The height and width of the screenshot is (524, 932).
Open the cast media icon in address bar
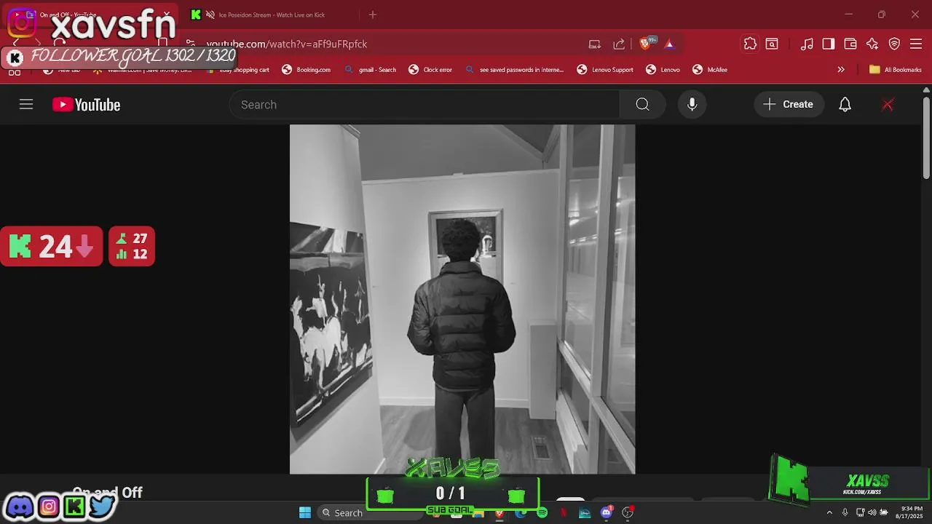595,44
